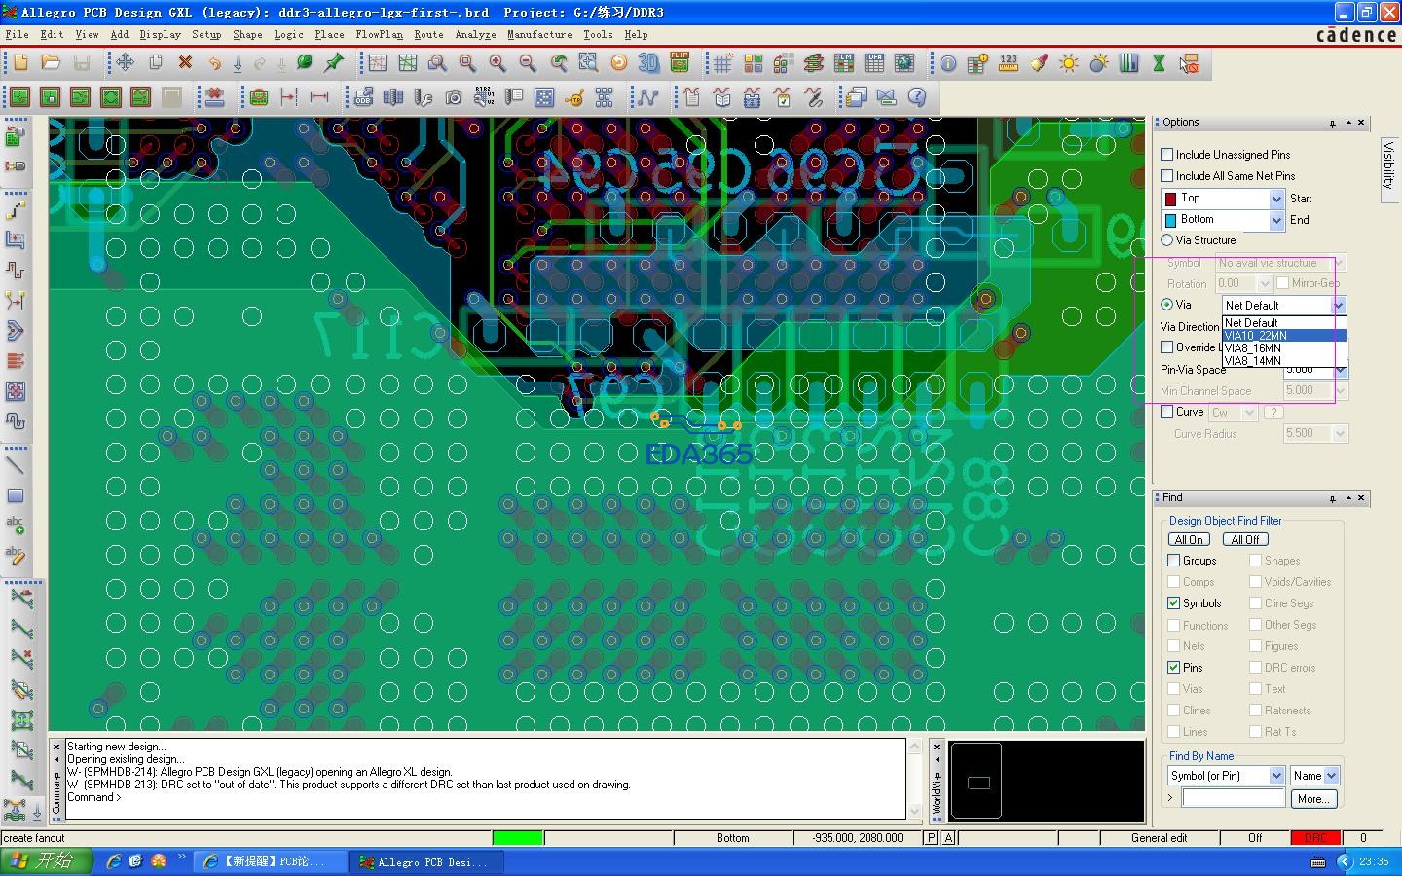Open the Route menu
1402x876 pixels.
(428, 34)
